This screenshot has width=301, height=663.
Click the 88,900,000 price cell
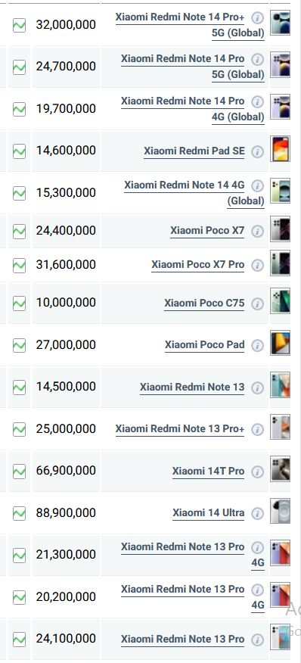click(x=66, y=513)
